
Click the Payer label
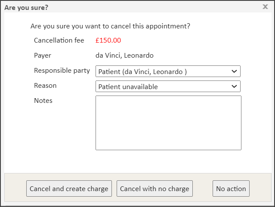(x=43, y=56)
